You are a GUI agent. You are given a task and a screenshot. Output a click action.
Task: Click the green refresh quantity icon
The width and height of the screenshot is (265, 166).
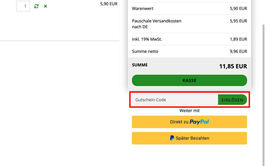pyautogui.click(x=36, y=6)
